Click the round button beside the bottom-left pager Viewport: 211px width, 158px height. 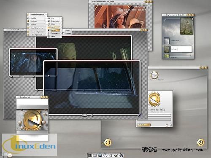[x=10, y=155]
